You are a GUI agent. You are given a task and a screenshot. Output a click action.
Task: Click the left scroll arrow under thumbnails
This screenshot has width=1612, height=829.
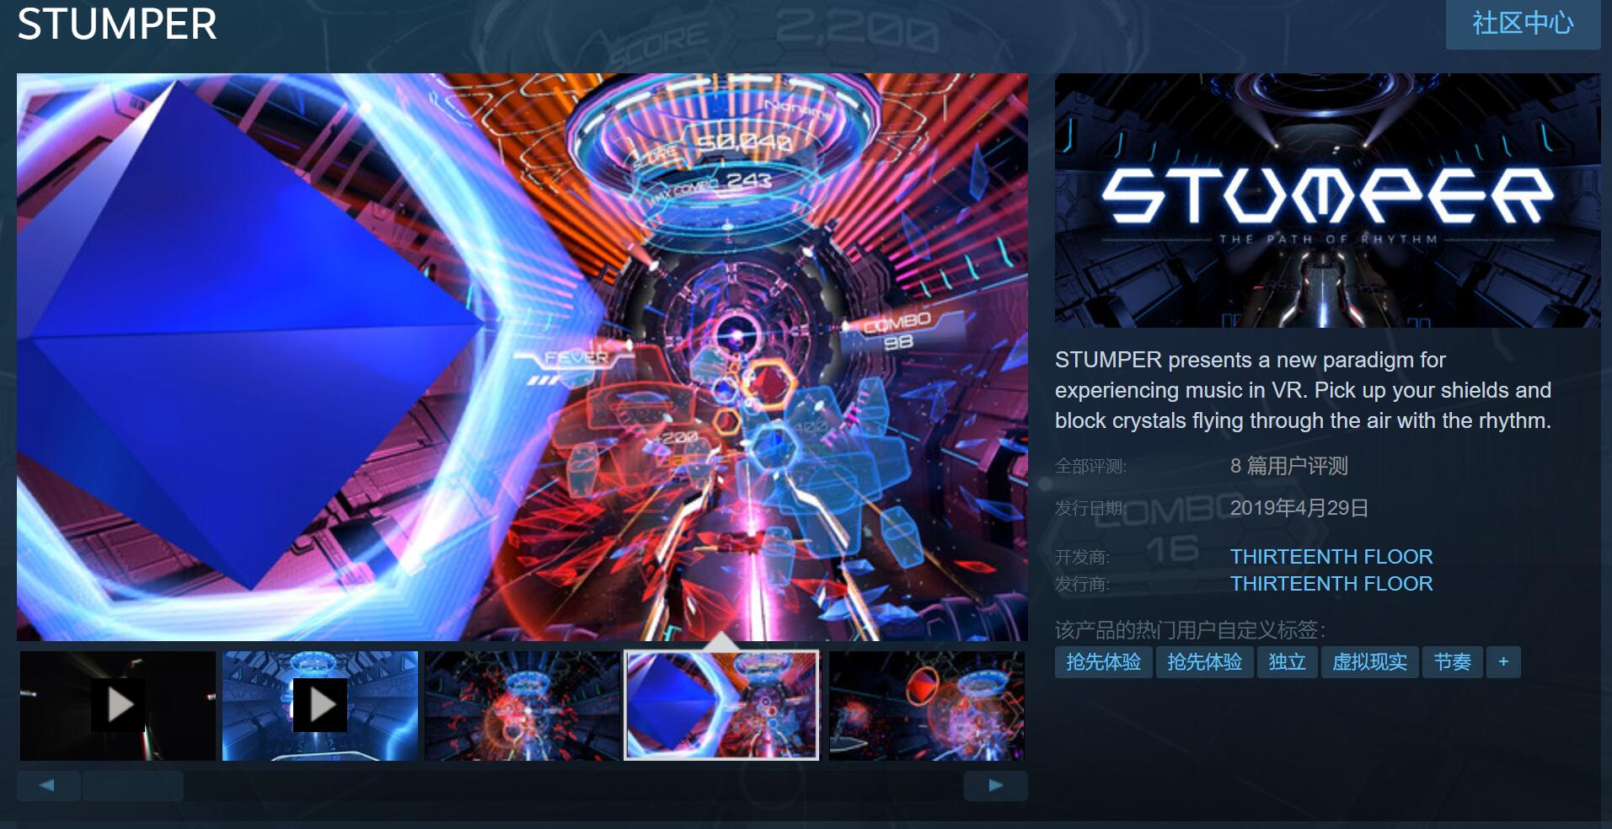[48, 785]
